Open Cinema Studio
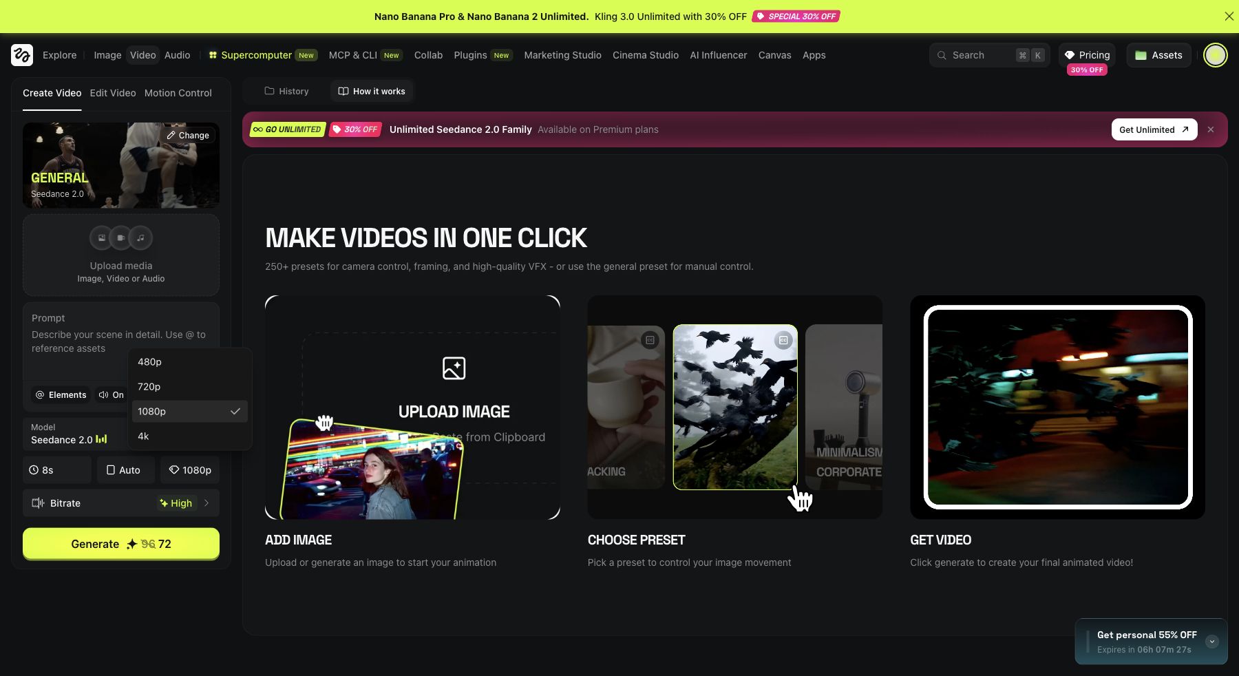Viewport: 1239px width, 676px height. tap(646, 55)
